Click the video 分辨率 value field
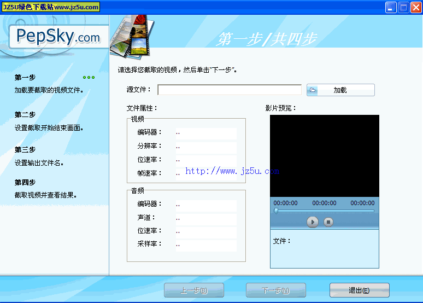Viewport: 423px width, 303px height. [x=206, y=147]
